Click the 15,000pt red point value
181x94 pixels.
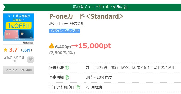click(x=95, y=46)
